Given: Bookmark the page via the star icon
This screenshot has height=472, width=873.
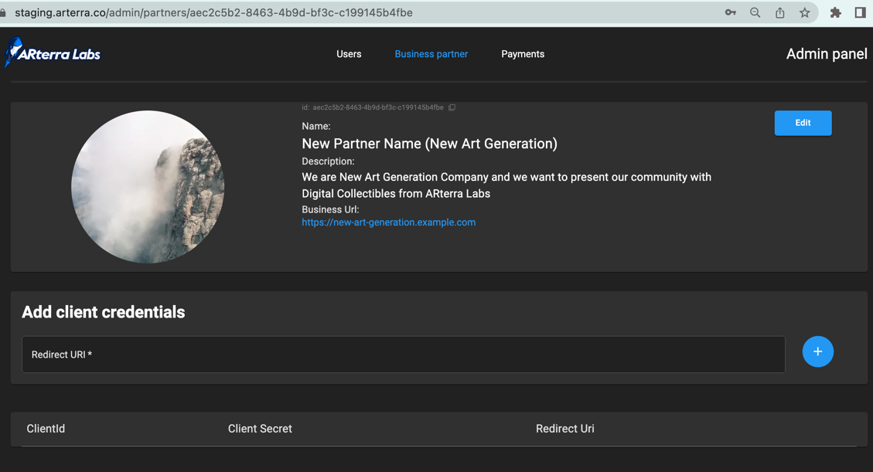Looking at the screenshot, I should 804,12.
